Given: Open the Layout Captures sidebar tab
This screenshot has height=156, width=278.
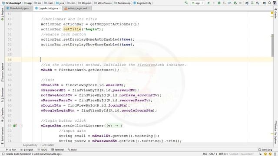Looking at the screenshot, I should [x=2, y=72].
